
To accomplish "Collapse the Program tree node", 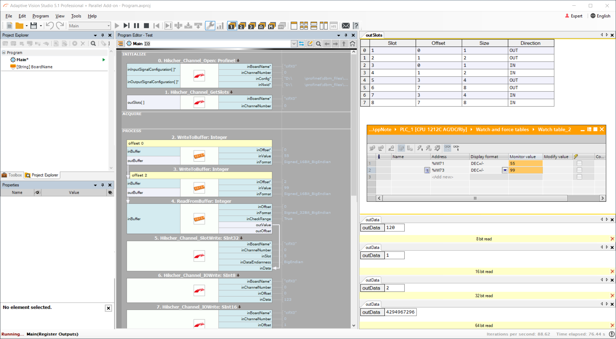I will point(4,53).
